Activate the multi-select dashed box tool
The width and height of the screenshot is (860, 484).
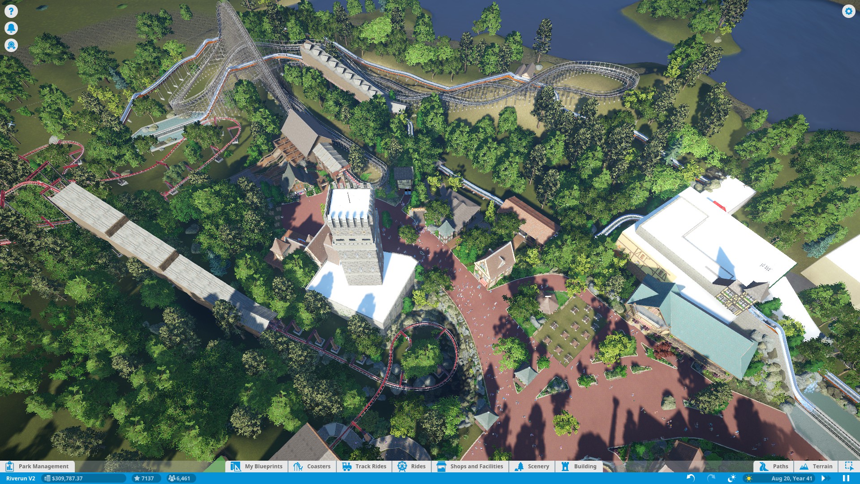click(848, 466)
